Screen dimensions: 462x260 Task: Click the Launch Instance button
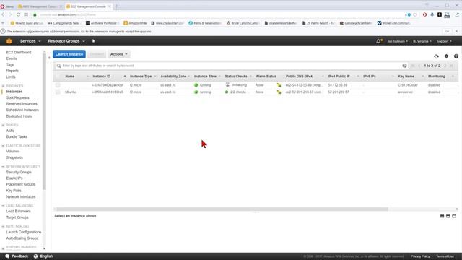pyautogui.click(x=69, y=54)
